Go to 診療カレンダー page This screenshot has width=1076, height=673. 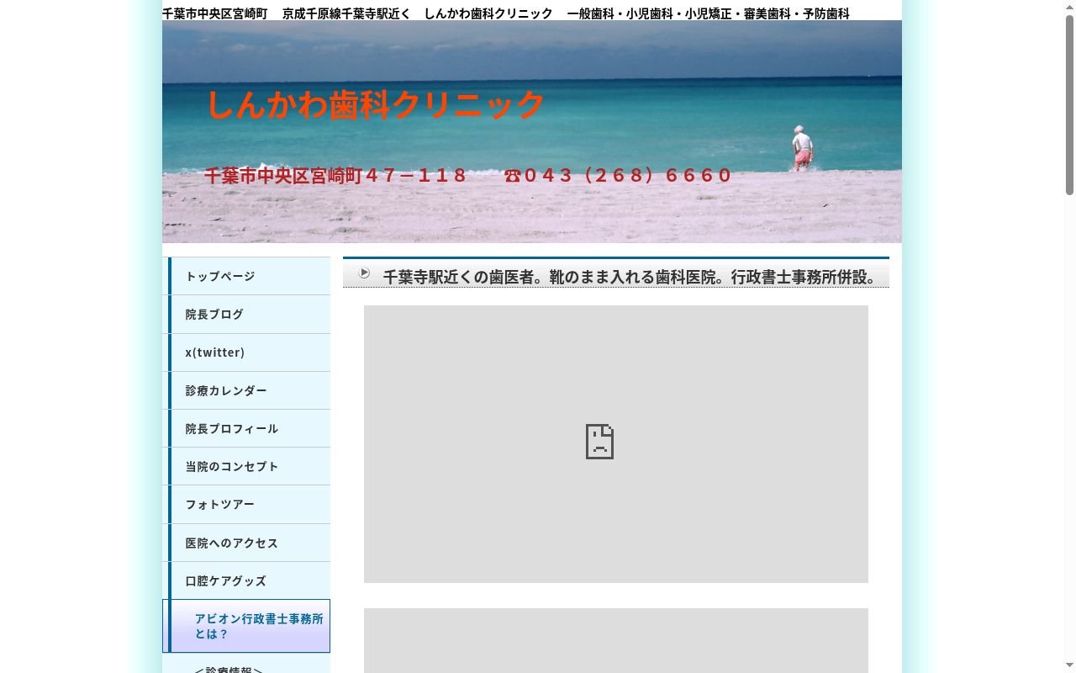coord(246,390)
